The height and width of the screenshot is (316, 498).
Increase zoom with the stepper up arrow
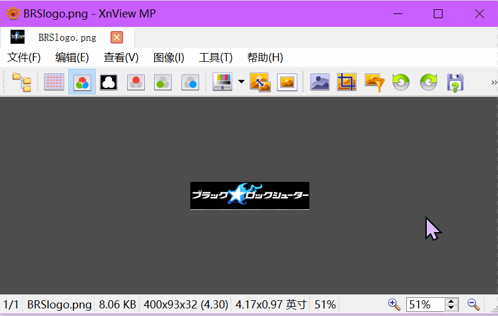click(x=451, y=301)
